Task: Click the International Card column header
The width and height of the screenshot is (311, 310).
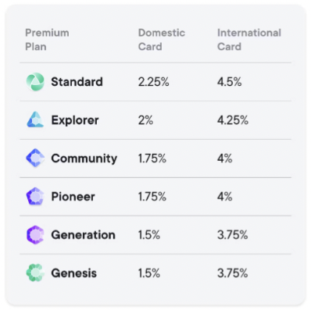Action: 249,40
